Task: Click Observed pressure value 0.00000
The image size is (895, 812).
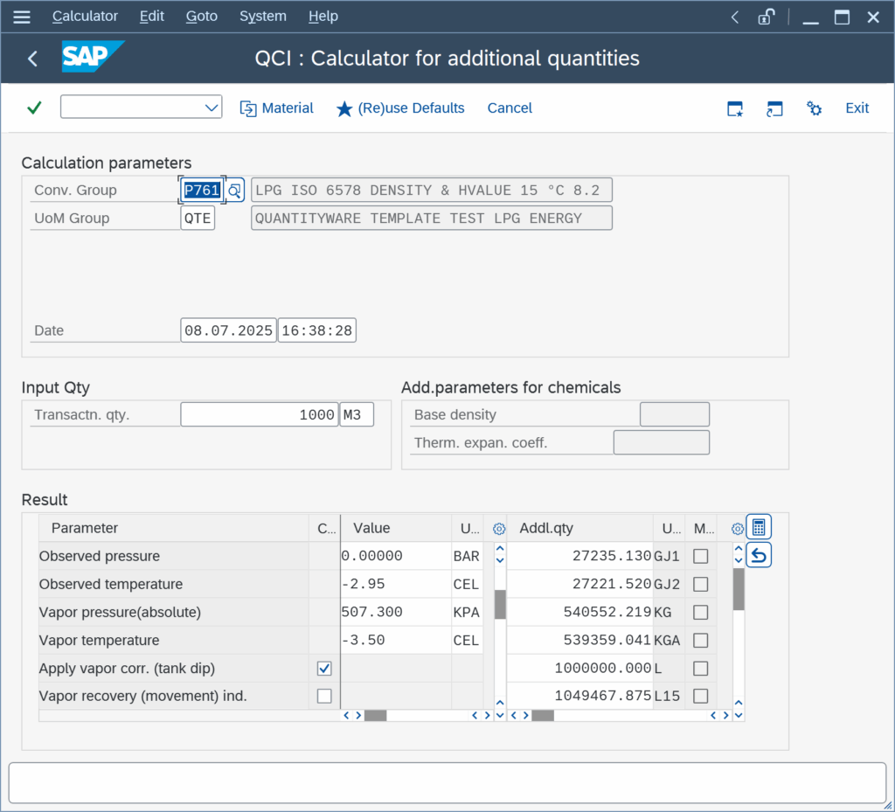Action: click(x=396, y=557)
